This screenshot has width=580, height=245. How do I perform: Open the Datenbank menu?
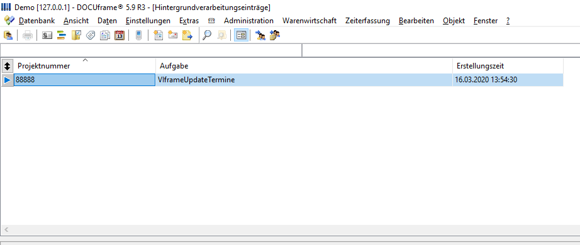pyautogui.click(x=36, y=21)
